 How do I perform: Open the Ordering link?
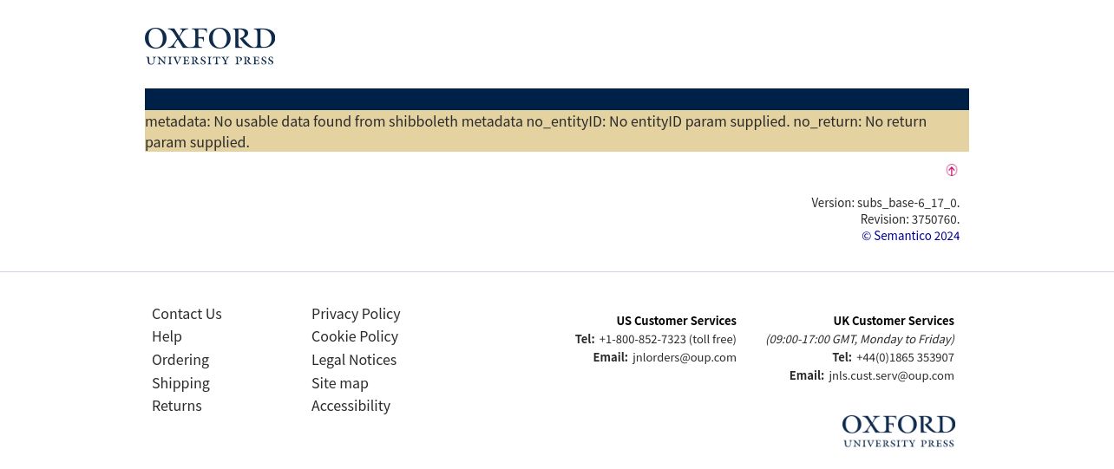[x=180, y=360]
